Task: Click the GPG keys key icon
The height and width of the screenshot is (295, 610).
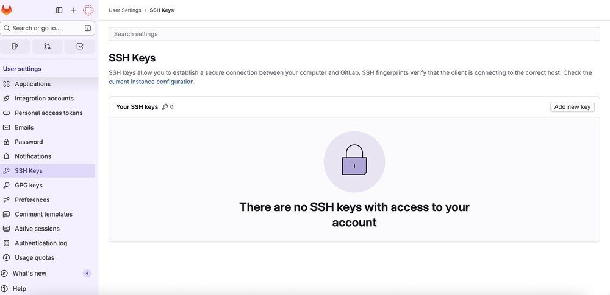Action: pos(6,185)
